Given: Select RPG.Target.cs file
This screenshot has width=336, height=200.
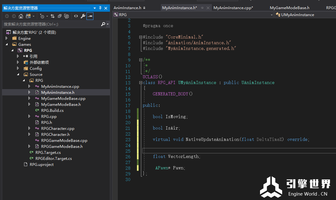Looking at the screenshot, I should [x=48, y=152].
